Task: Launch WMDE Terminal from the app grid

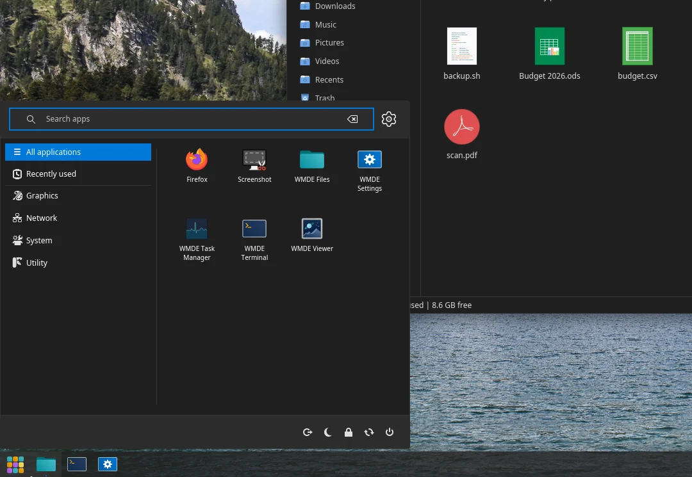Action: click(254, 240)
